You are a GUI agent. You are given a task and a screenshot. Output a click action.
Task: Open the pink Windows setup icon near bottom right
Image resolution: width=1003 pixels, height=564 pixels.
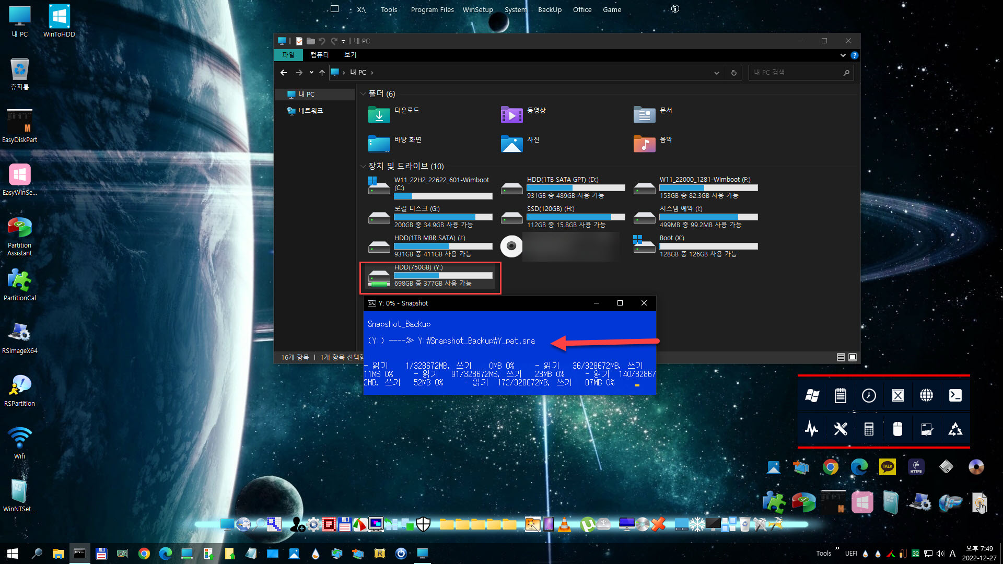(862, 502)
